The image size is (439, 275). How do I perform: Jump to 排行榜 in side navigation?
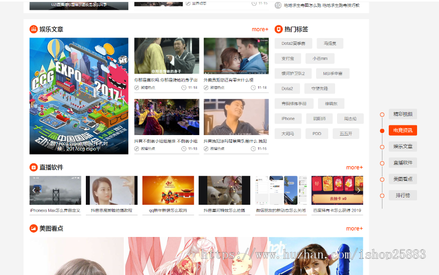coord(402,195)
